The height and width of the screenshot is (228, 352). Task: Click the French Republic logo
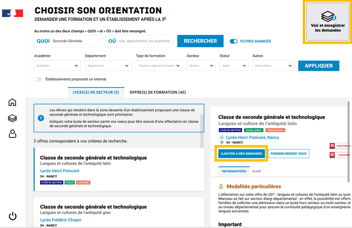(x=12, y=13)
